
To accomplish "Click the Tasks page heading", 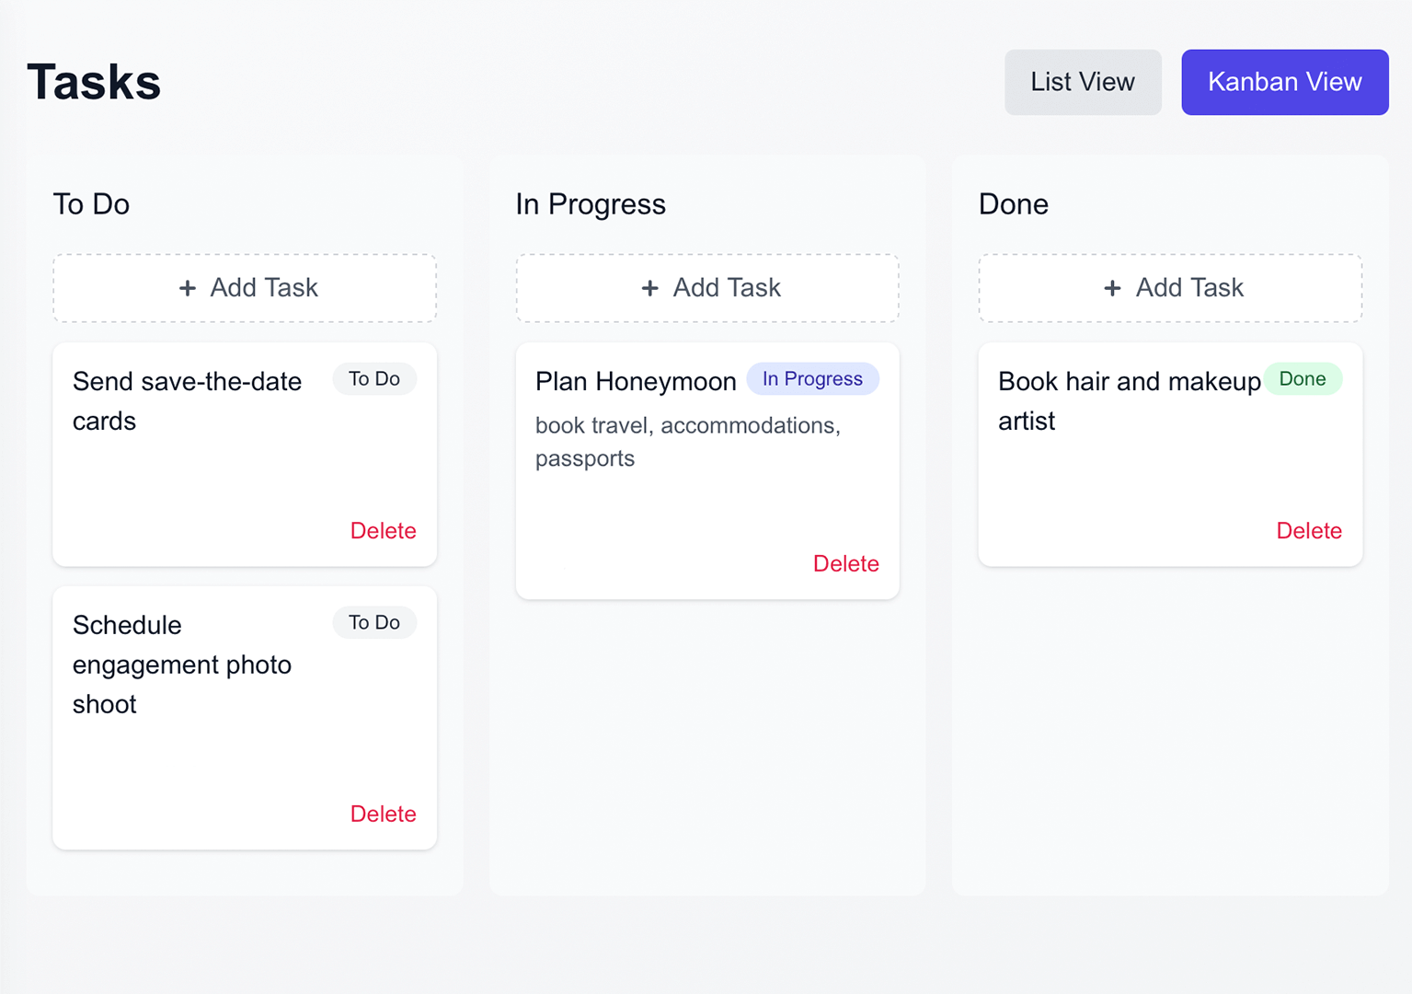I will pos(93,81).
